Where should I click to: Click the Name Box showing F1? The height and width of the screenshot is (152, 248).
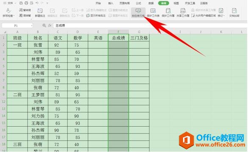pyautogui.click(x=17, y=25)
